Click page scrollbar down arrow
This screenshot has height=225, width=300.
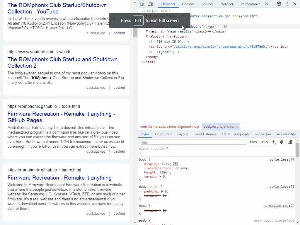pos(135,222)
